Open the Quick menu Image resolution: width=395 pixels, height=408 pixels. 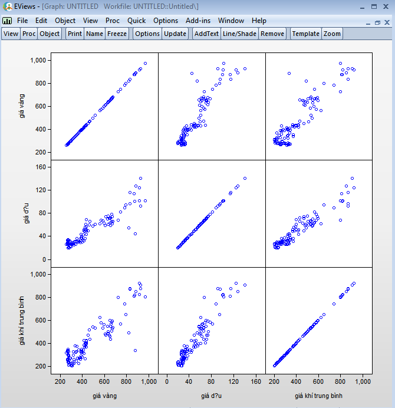point(136,21)
